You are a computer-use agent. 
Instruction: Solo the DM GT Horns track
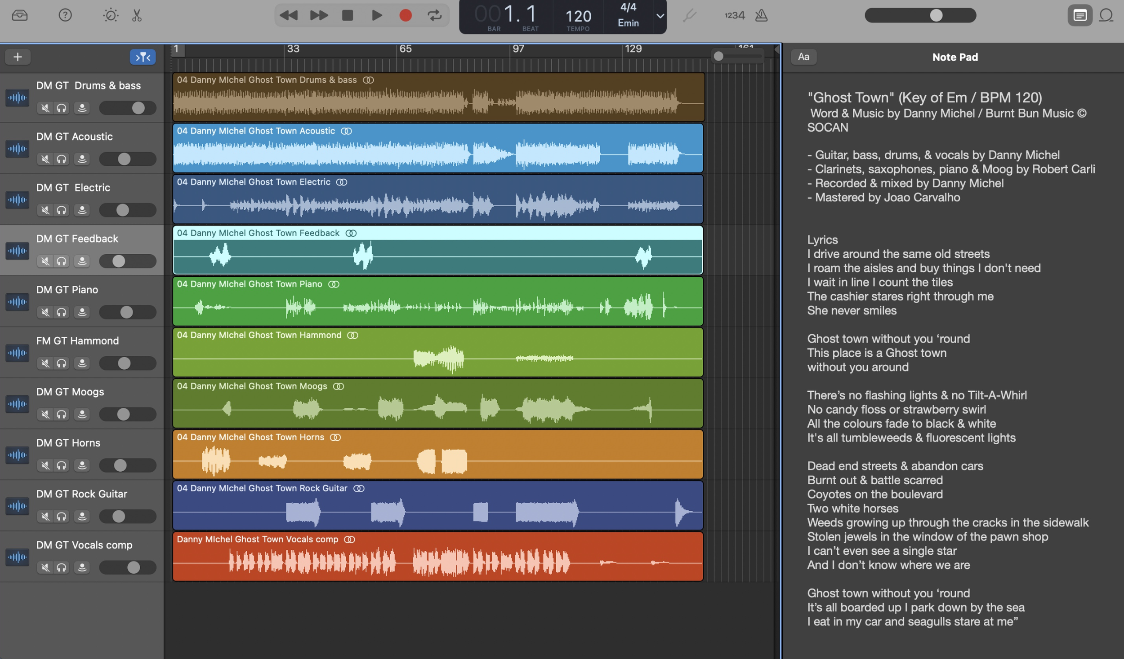click(x=62, y=465)
